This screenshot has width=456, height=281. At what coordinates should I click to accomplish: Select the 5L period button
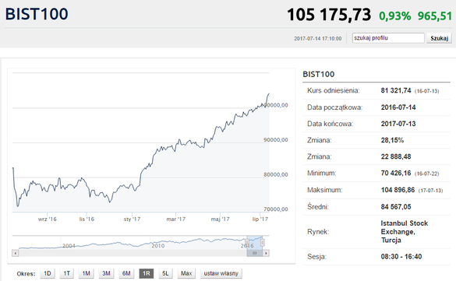165,273
